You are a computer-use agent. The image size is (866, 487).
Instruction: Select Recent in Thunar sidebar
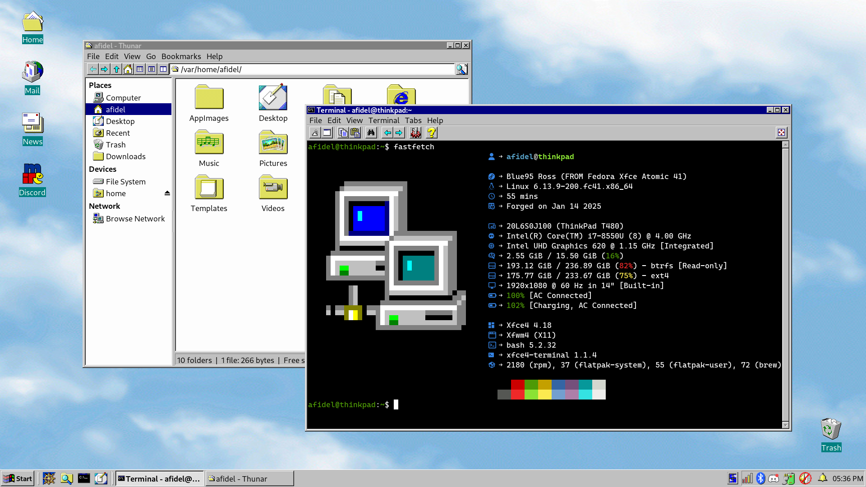[x=129, y=133]
